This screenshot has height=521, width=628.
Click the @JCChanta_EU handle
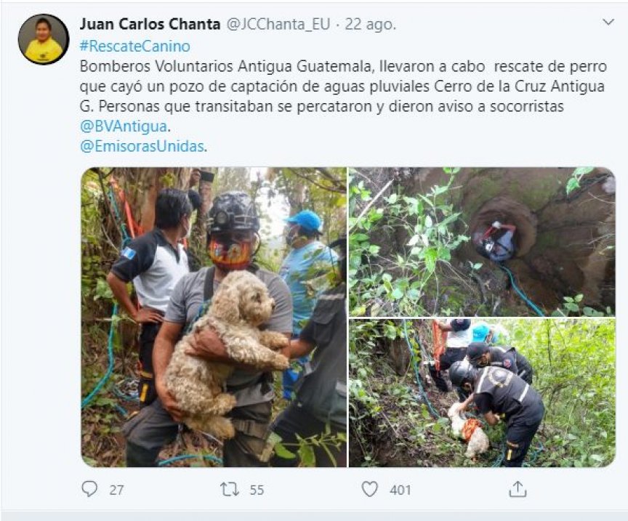[x=278, y=25]
